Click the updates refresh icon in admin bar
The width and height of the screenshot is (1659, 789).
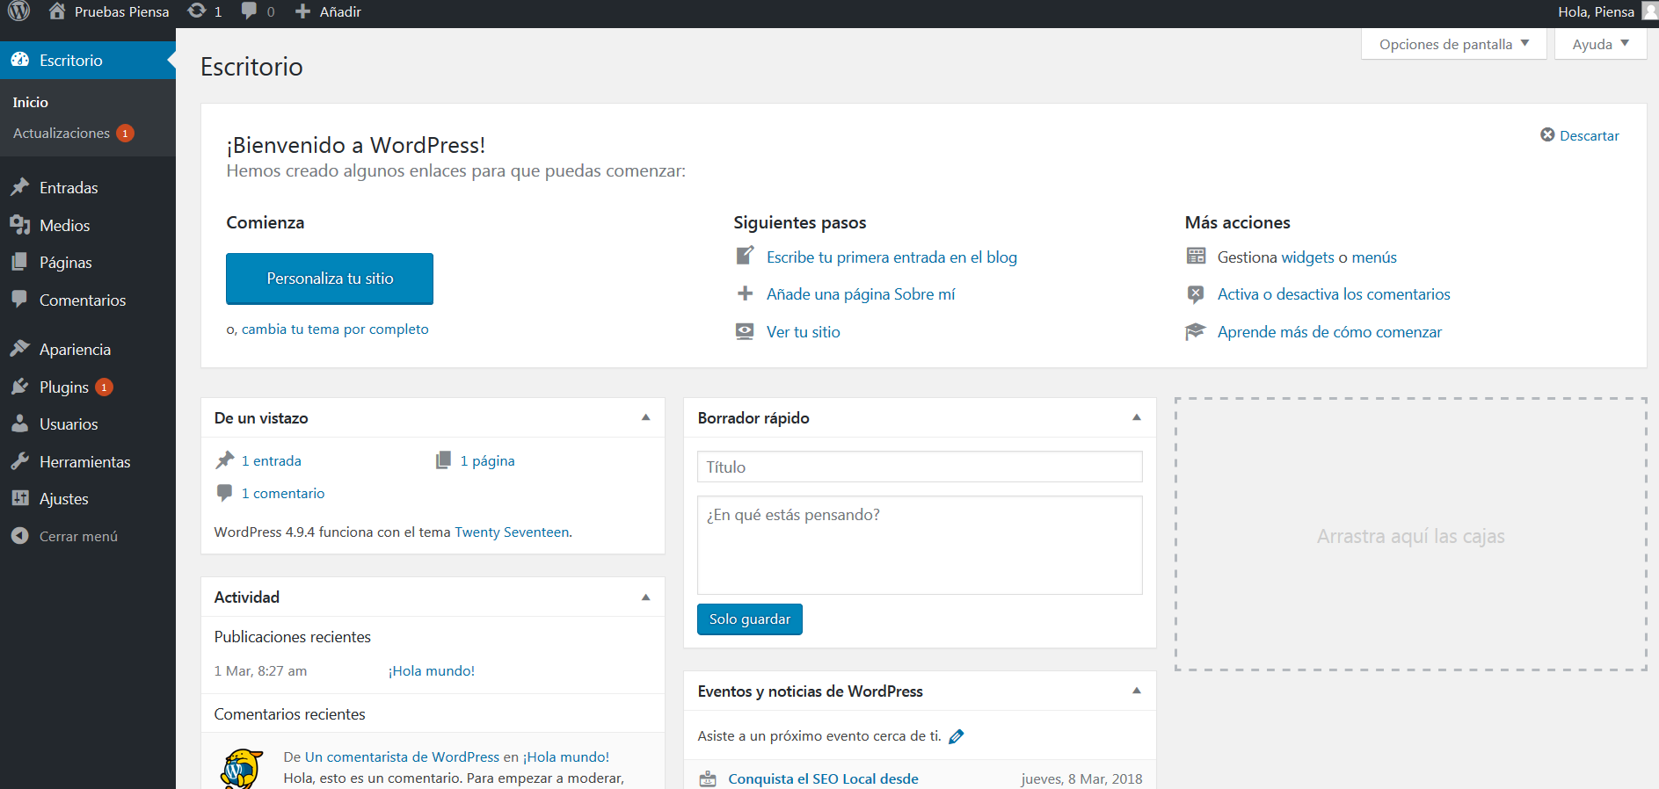[197, 11]
